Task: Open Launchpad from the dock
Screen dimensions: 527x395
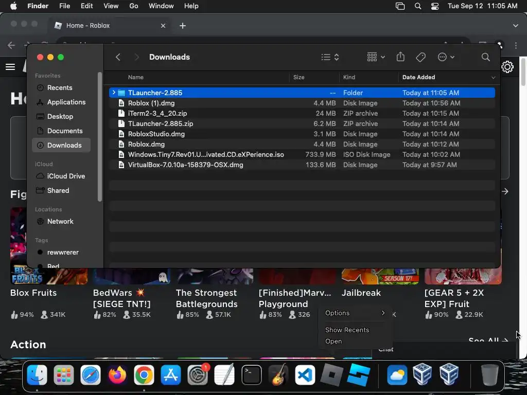Action: (x=63, y=374)
